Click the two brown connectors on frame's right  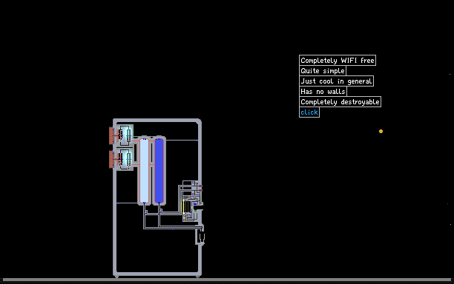click(200, 188)
